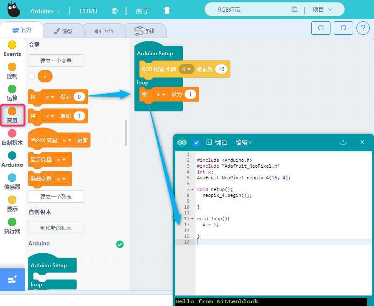The width and height of the screenshot is (374, 306).
Task: Click value 1 in workspace 设为 block
Action: [190, 94]
